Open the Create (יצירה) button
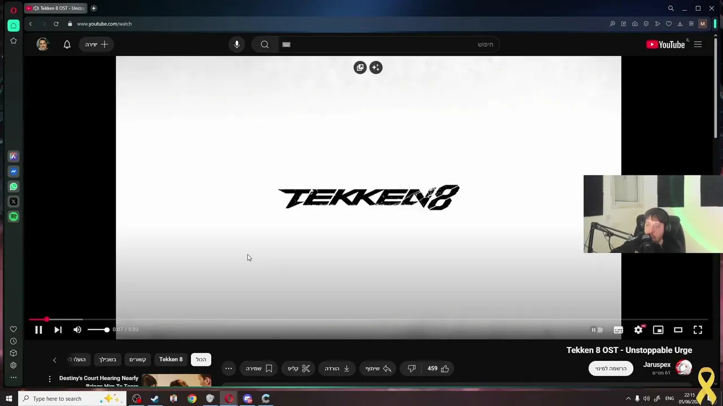Viewport: 723px width, 406px height. coord(96,45)
